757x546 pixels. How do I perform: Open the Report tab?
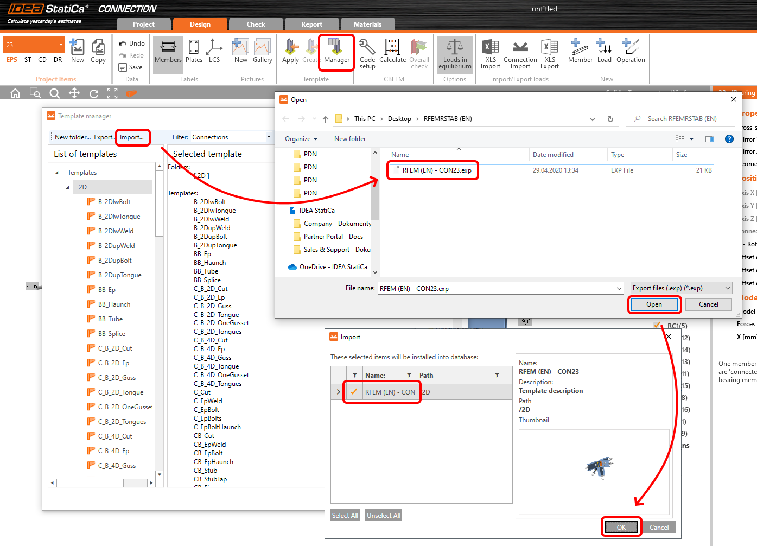tap(311, 24)
